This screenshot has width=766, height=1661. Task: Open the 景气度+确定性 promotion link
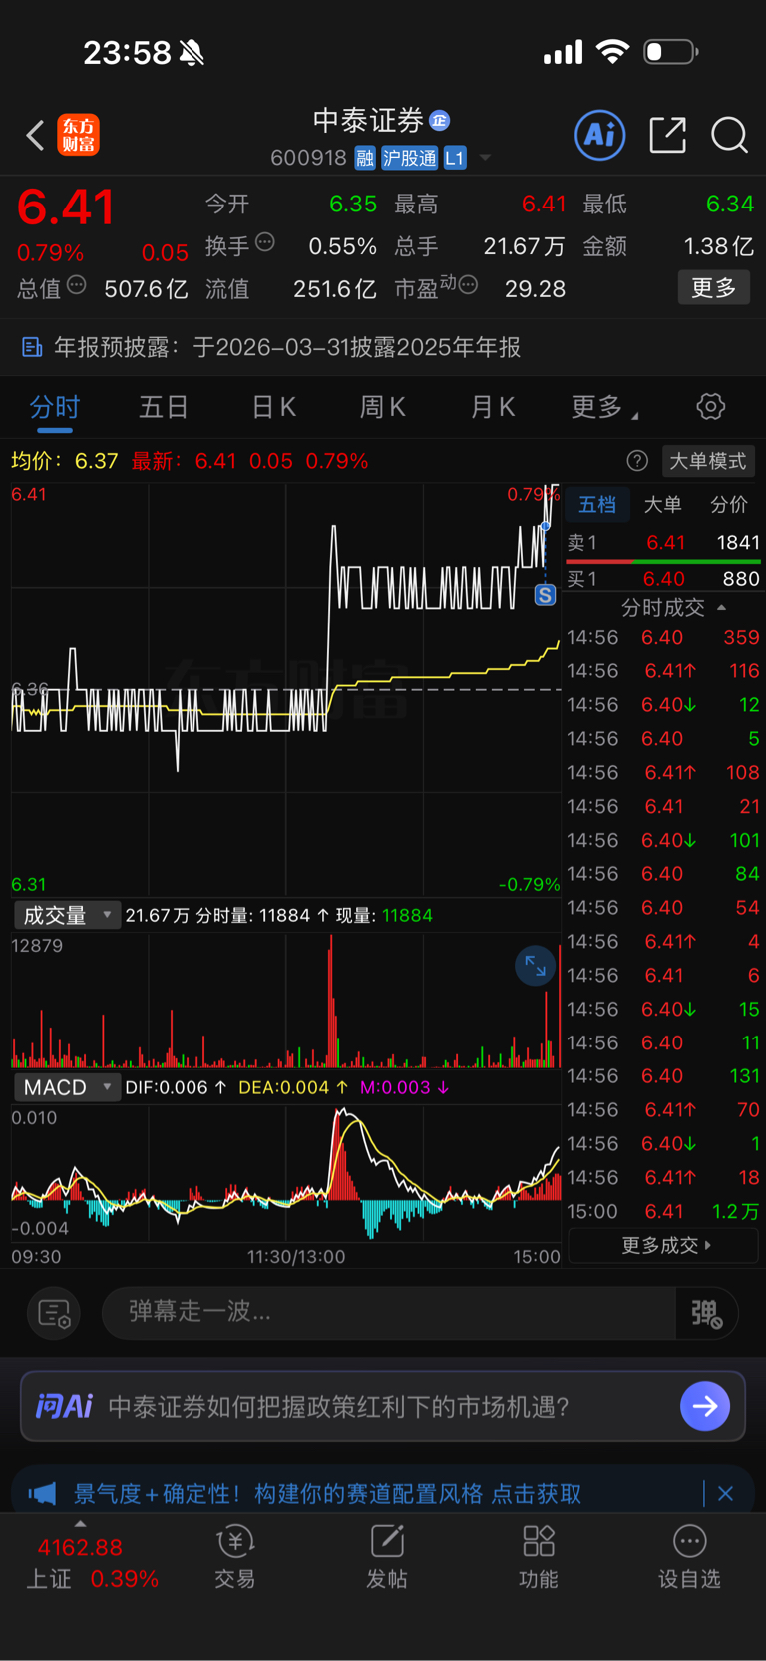click(328, 1493)
